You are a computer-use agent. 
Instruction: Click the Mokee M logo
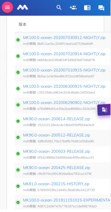tap(22, 7)
